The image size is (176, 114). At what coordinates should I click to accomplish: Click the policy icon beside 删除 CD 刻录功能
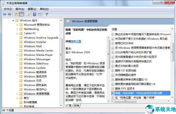[113, 70]
